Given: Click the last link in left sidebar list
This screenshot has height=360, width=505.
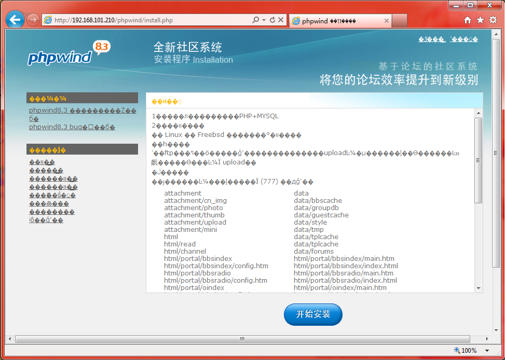Looking at the screenshot, I should tap(46, 220).
